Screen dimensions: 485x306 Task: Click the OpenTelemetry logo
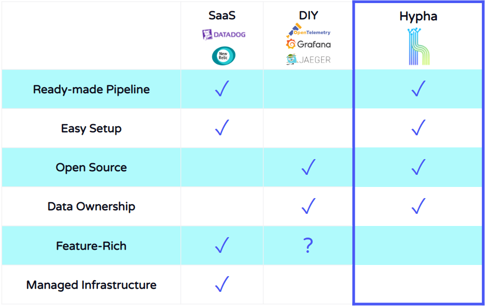click(308, 30)
